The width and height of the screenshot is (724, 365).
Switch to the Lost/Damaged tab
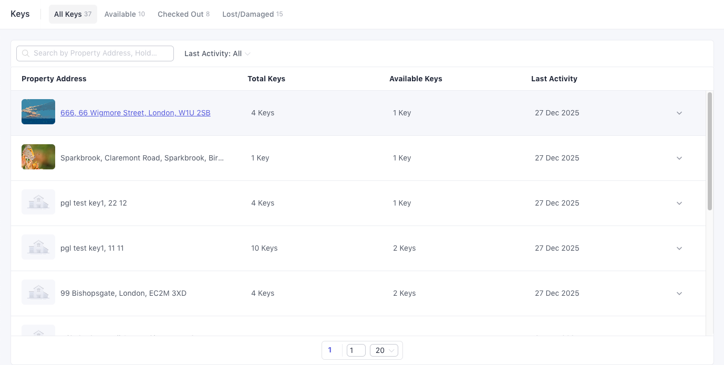point(252,14)
